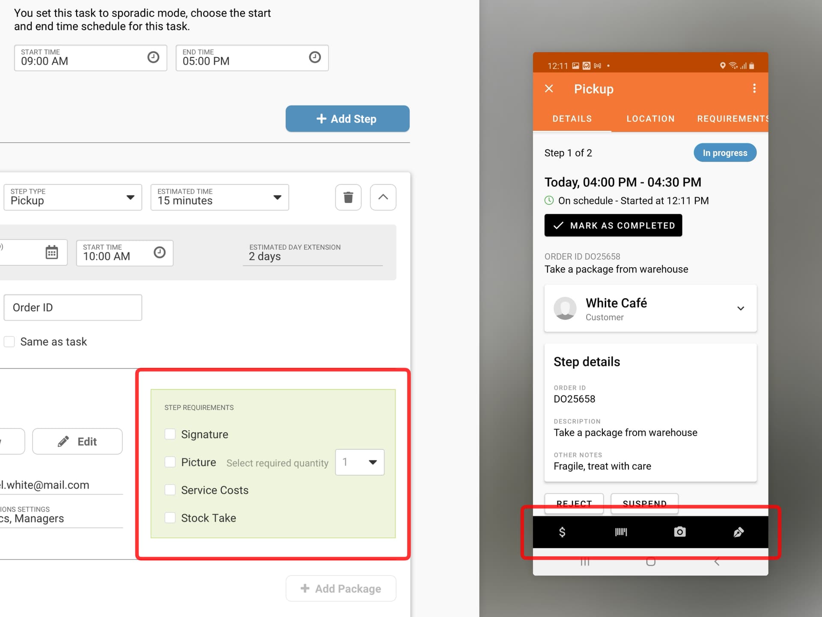
Task: Enable the Picture requirement checkbox
Action: [170, 462]
